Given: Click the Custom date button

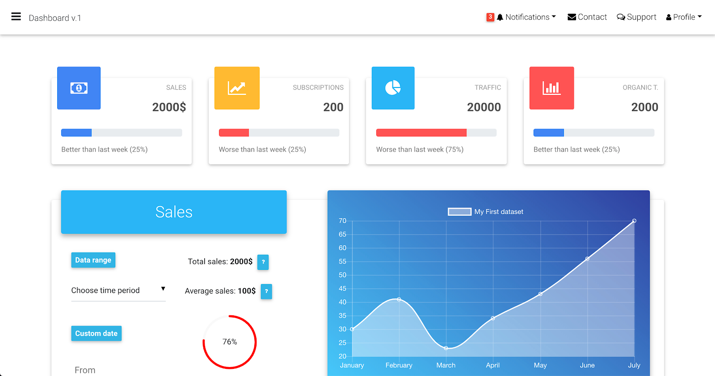Looking at the screenshot, I should (96, 333).
